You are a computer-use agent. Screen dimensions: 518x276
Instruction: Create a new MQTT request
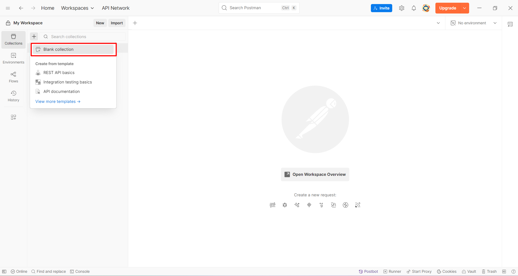click(358, 205)
